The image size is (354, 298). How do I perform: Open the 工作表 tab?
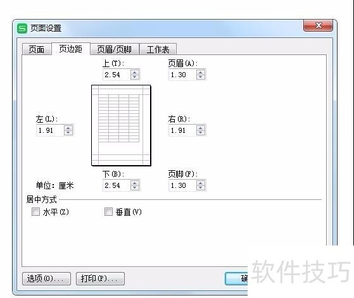(158, 49)
